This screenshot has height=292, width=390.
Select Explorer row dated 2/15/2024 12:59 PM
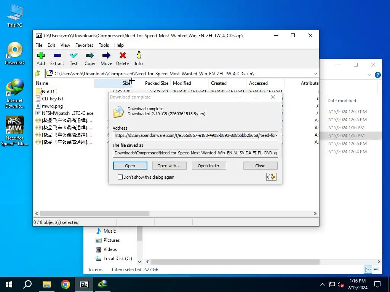tap(347, 112)
